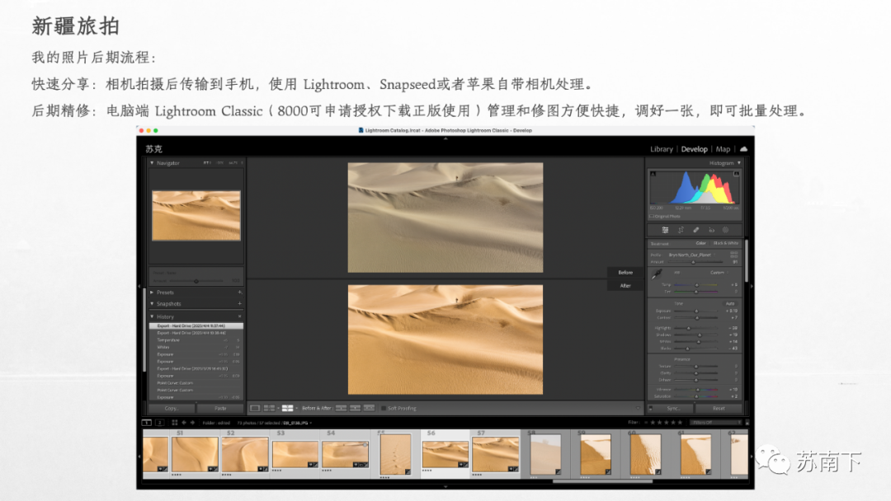The width and height of the screenshot is (891, 501).
Task: Collapse the Histogram panel
Action: [738, 163]
